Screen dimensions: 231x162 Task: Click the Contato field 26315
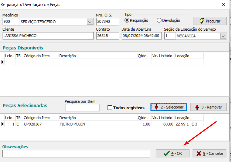pos(107,36)
